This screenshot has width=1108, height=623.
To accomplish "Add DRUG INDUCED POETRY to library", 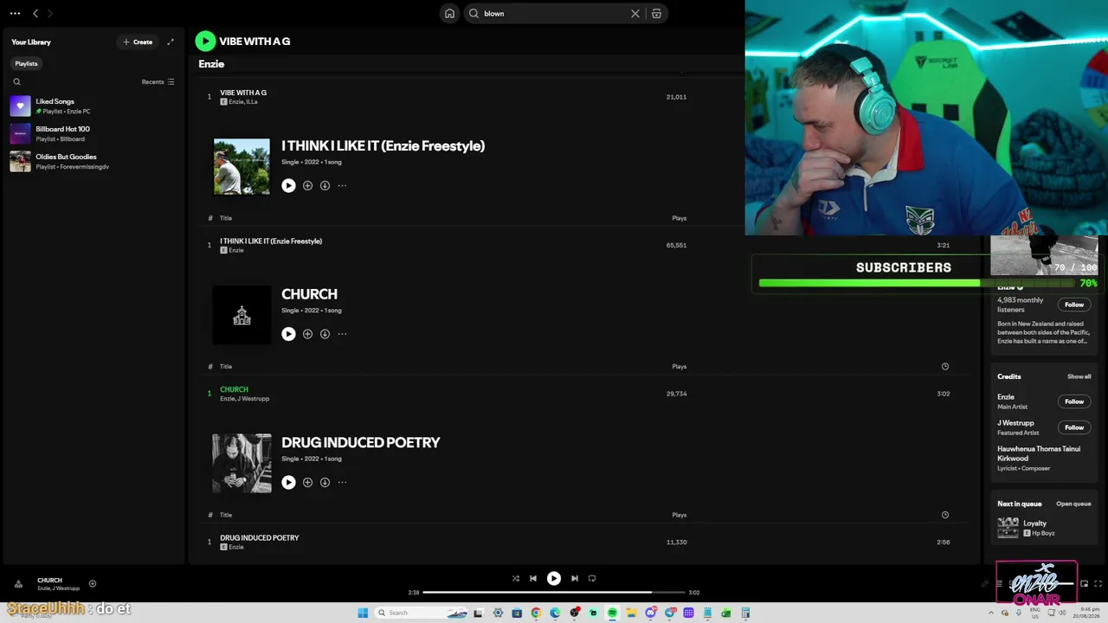I will [x=307, y=482].
